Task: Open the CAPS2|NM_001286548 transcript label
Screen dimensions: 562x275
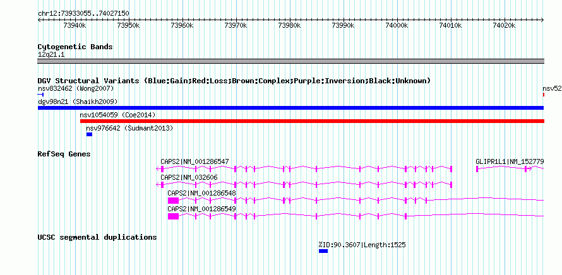Action: point(202,194)
